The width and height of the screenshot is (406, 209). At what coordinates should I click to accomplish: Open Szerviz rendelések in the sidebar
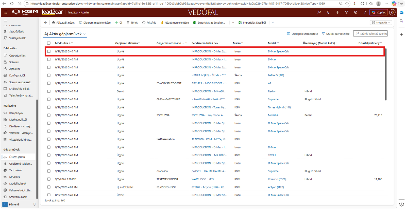20,82
